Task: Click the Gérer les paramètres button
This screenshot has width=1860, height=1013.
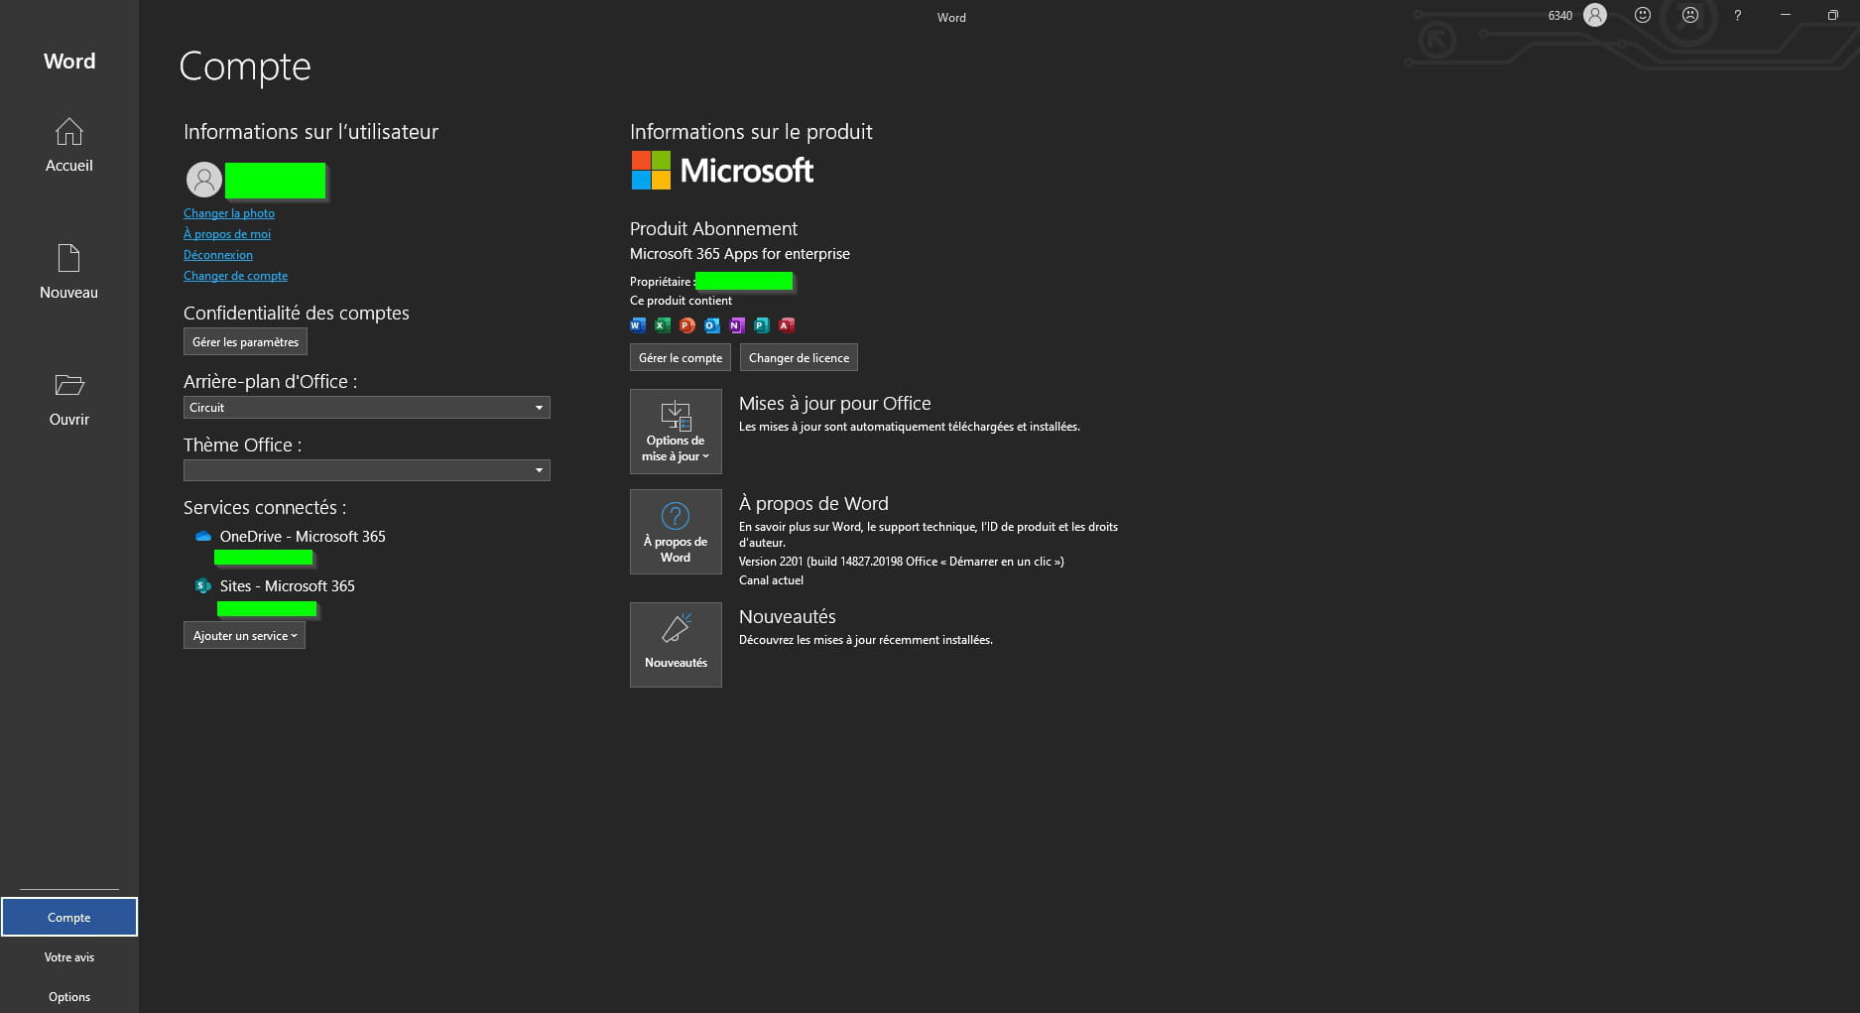Action: (x=245, y=341)
